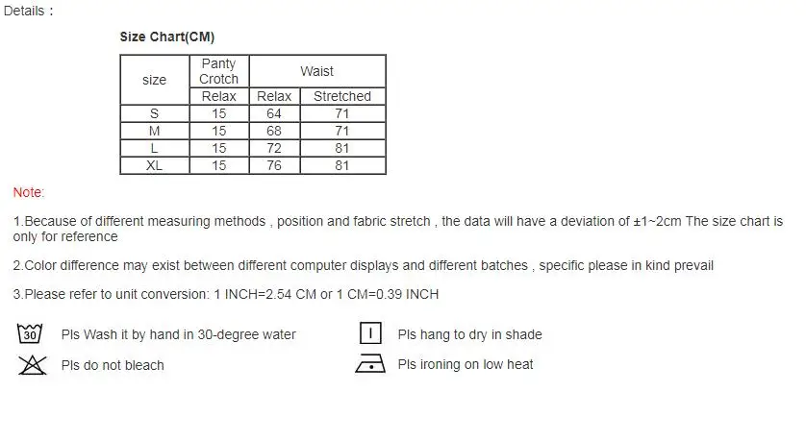Click the Details heading text
This screenshot has width=806, height=441.
click(28, 11)
